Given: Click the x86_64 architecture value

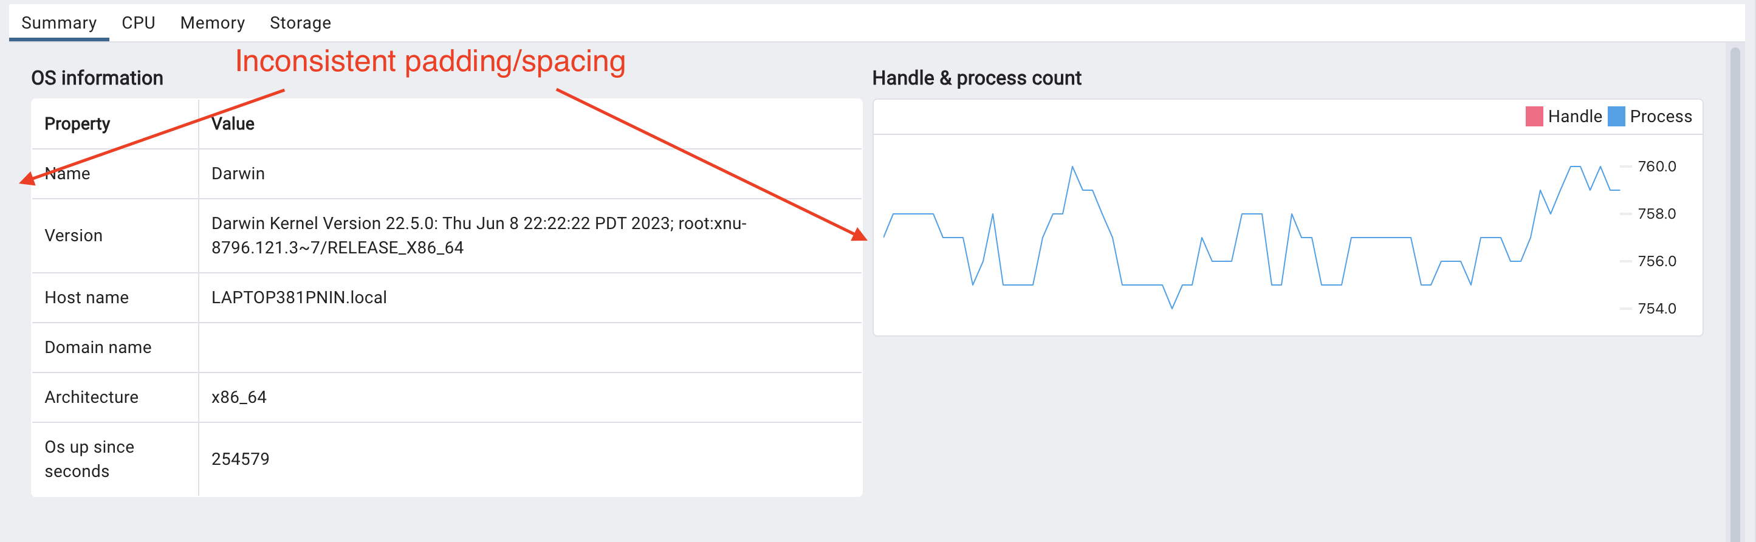Looking at the screenshot, I should (x=239, y=397).
